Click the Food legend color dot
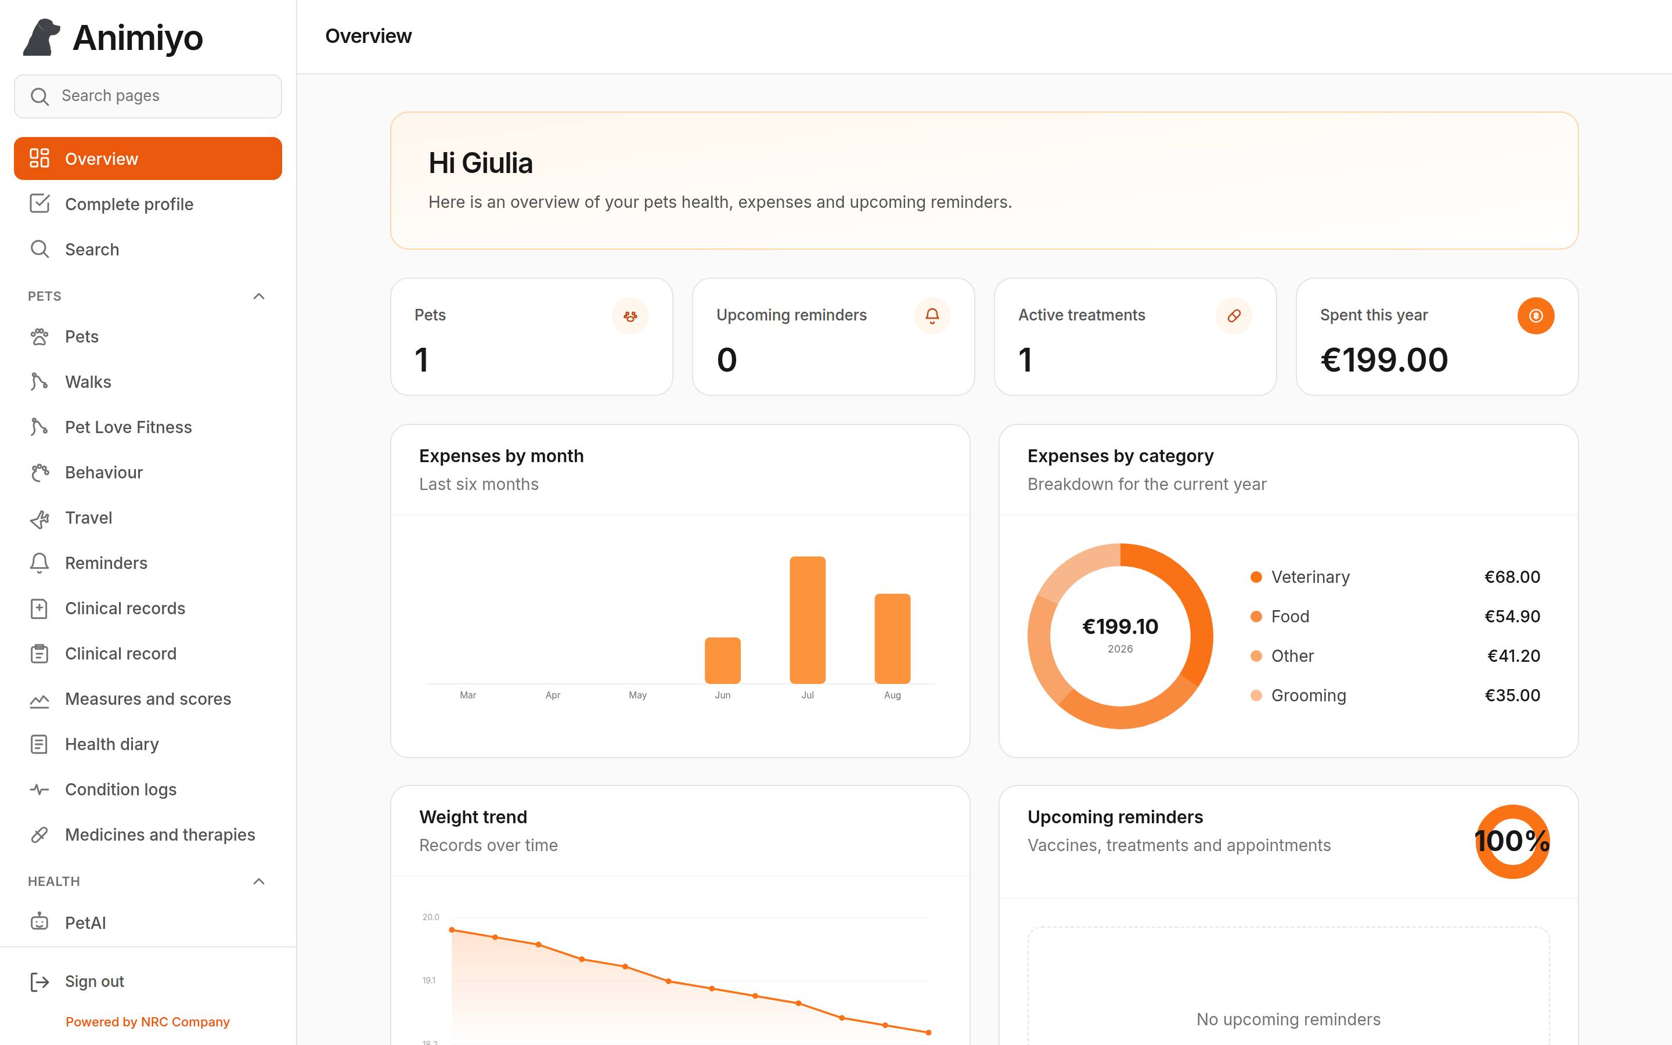This screenshot has width=1672, height=1045. 1256,617
